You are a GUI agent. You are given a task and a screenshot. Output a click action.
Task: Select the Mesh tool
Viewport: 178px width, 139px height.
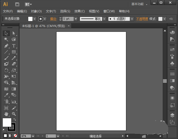6,89
